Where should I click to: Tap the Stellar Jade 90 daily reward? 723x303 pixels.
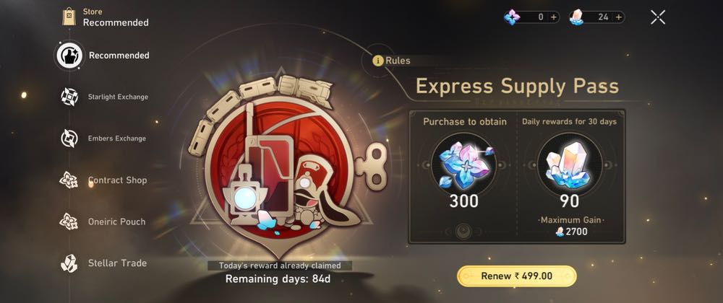click(570, 164)
